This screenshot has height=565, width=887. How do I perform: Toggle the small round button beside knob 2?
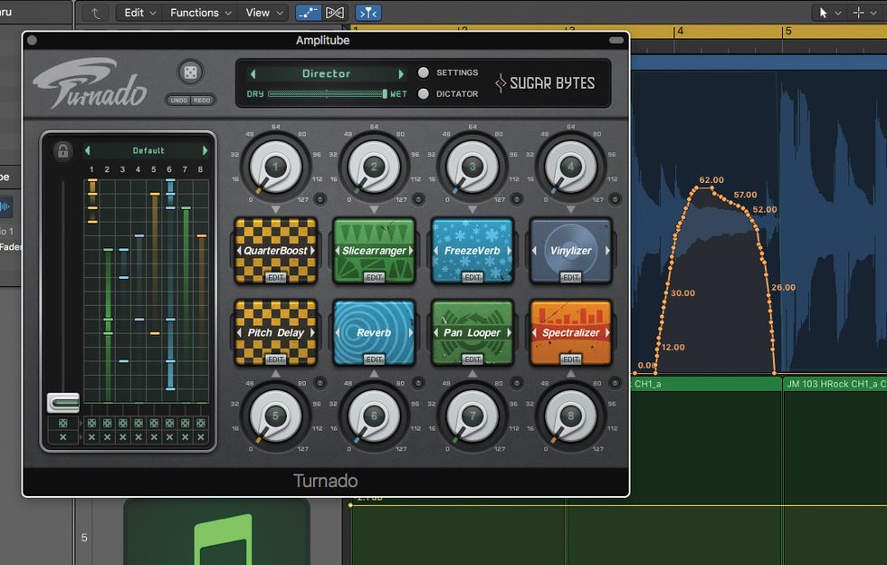pos(418,199)
